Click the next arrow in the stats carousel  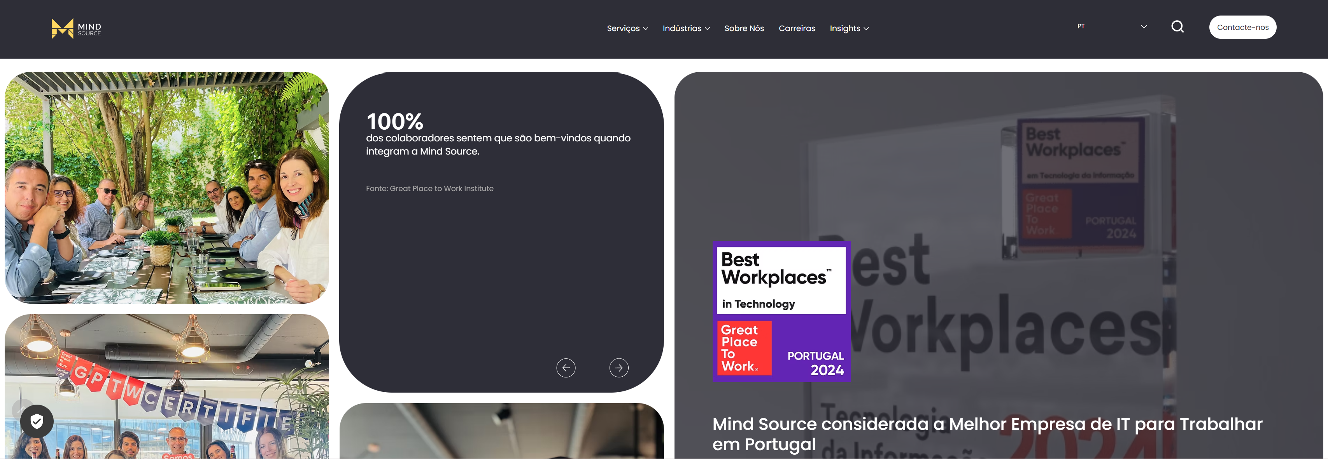tap(618, 367)
